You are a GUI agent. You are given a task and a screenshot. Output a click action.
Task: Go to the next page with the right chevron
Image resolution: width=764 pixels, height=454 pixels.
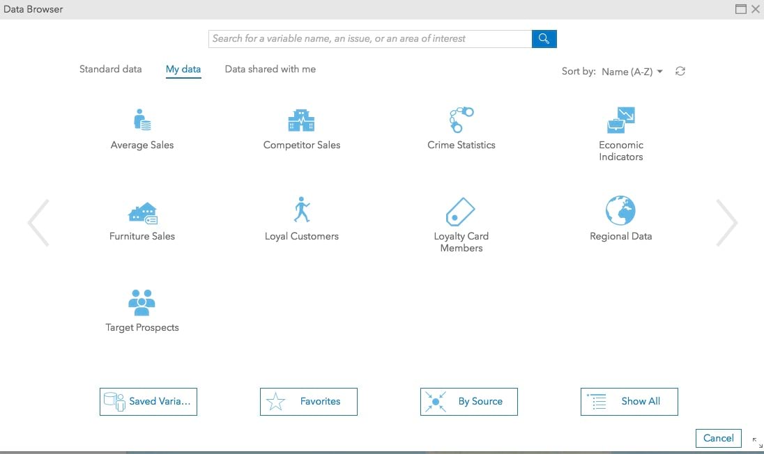[x=727, y=223]
